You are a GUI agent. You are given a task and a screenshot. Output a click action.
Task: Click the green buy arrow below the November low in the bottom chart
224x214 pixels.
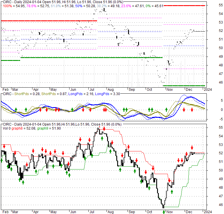[164, 212]
